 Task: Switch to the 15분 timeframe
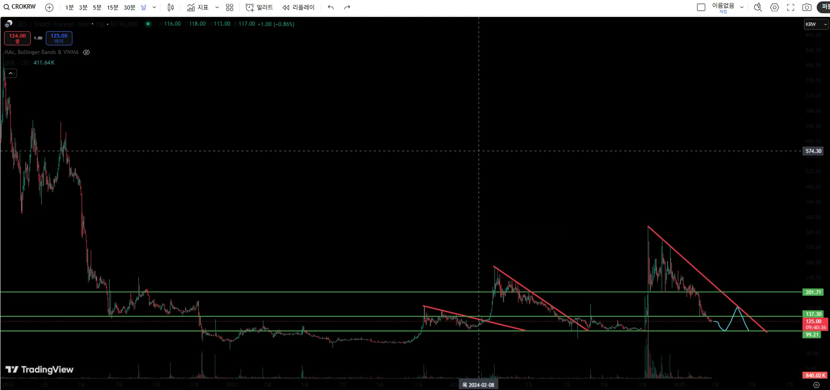coord(112,7)
